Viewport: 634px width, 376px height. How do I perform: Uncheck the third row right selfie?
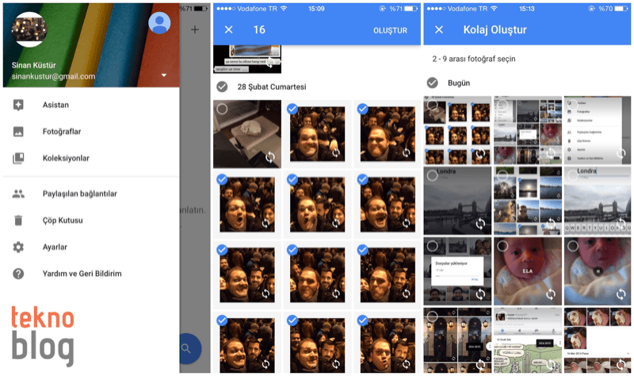click(363, 250)
